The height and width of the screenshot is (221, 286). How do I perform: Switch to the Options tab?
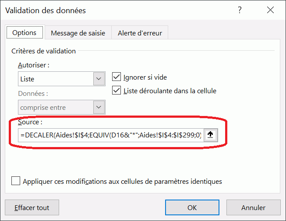tap(25, 33)
